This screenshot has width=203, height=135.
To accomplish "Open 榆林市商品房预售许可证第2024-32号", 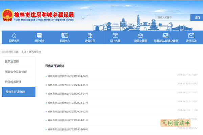I will [68, 111].
